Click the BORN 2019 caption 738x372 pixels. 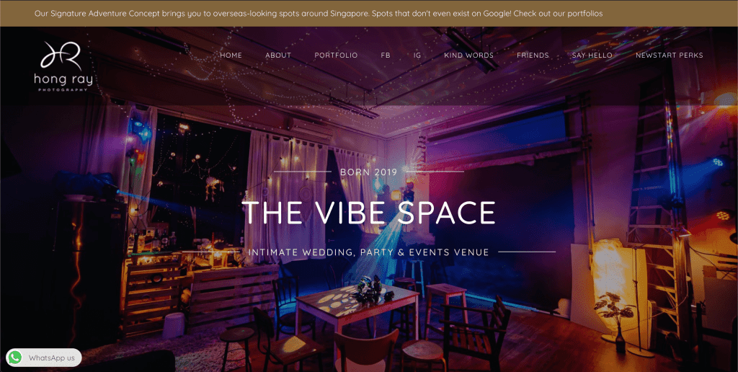(369, 172)
